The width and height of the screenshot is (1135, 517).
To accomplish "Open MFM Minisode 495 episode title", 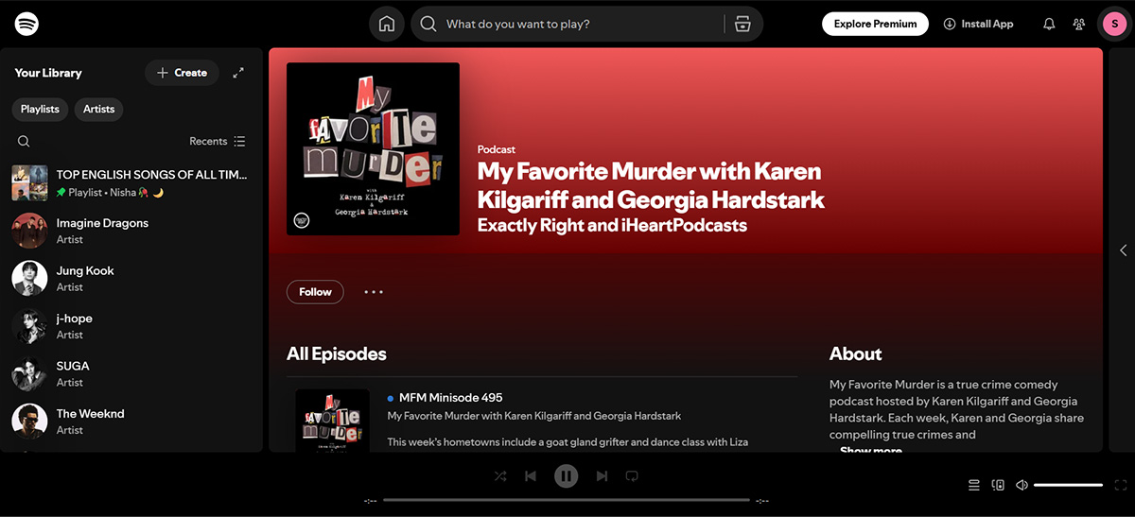I will (x=450, y=398).
